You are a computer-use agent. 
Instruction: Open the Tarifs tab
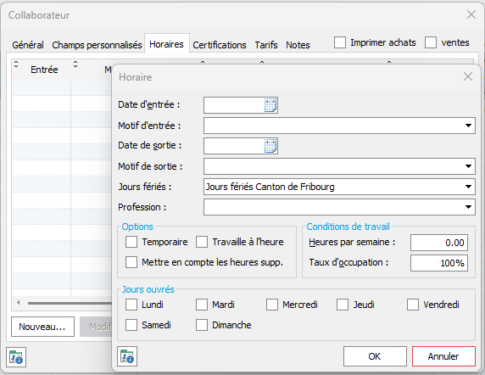(266, 45)
